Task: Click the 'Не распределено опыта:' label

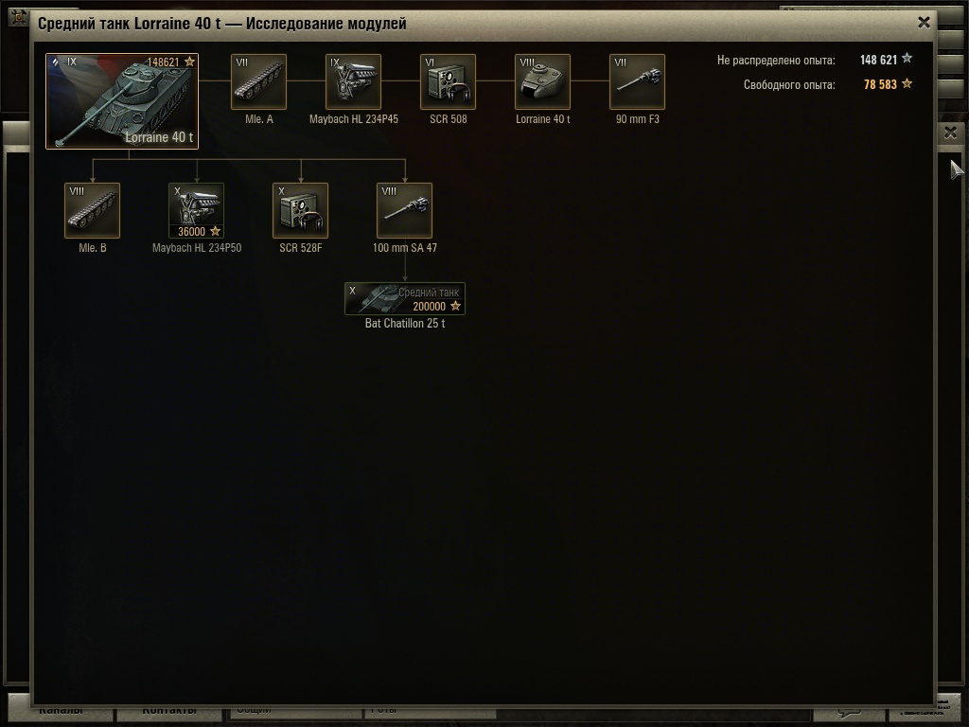Action: (x=776, y=61)
